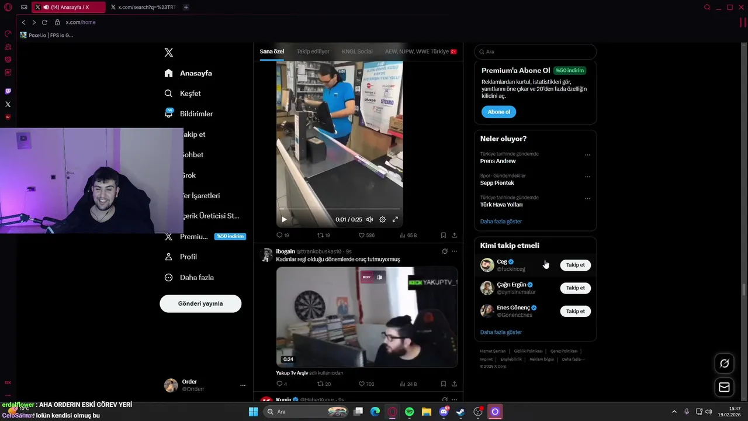Switch to the Takip ediliyor tab
This screenshot has width=748, height=421.
tap(313, 51)
